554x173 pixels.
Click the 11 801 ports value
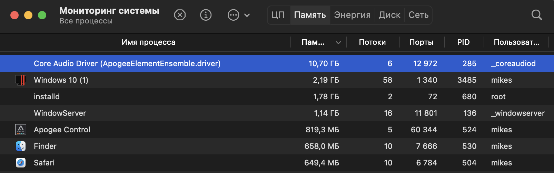(426, 113)
